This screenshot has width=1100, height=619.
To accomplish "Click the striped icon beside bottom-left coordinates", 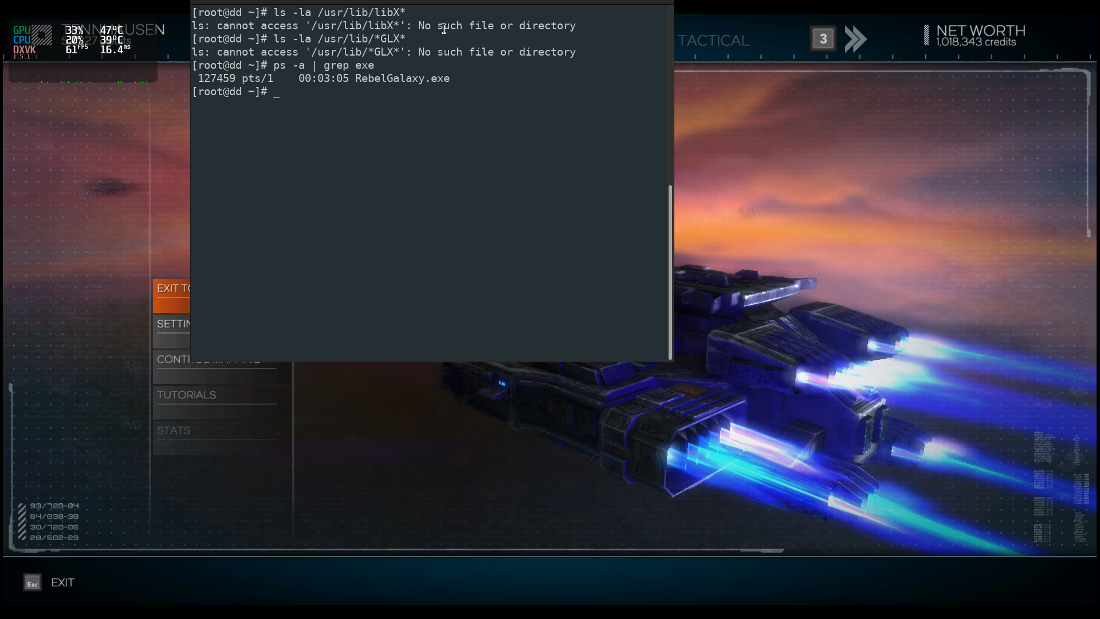I will [22, 522].
